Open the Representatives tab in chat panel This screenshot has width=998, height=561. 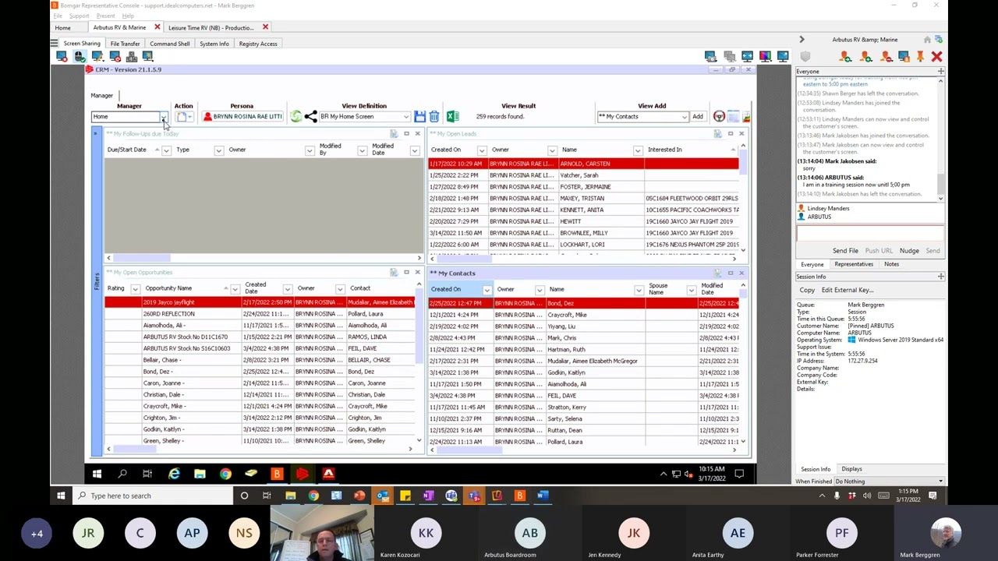click(854, 264)
